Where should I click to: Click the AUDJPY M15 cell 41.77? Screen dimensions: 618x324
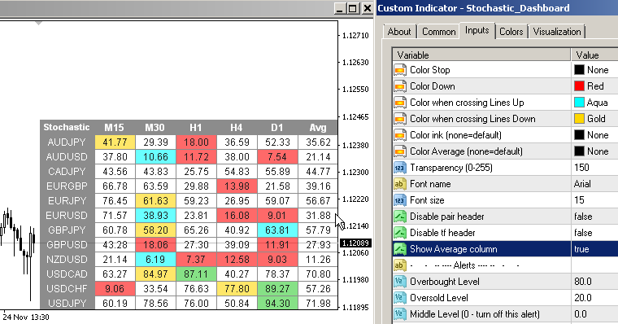115,142
